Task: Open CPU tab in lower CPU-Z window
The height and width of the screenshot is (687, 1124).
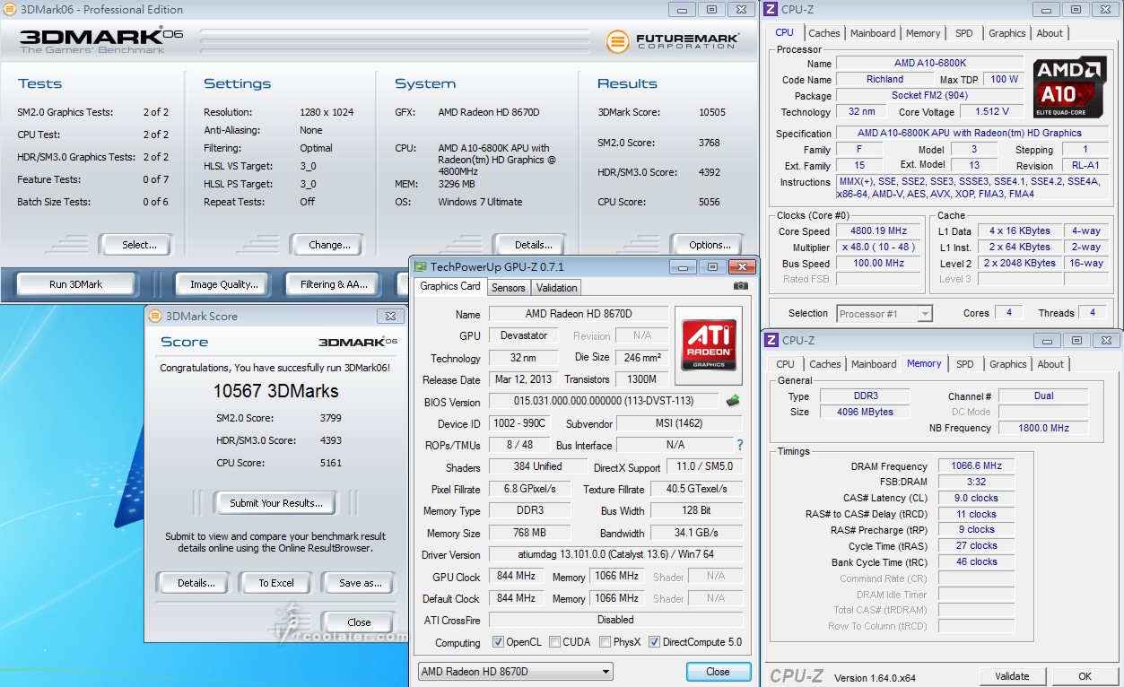Action: tap(785, 364)
